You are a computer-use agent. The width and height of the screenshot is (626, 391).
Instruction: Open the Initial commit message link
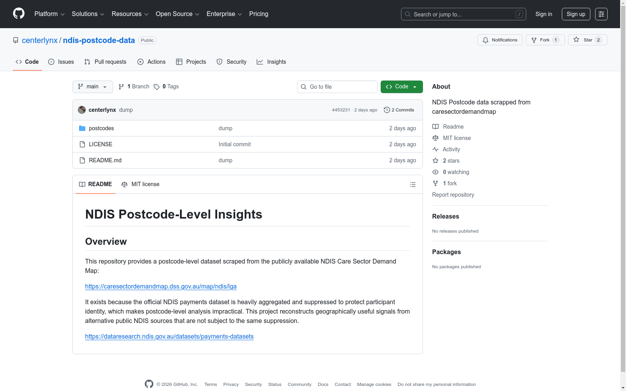(x=235, y=144)
